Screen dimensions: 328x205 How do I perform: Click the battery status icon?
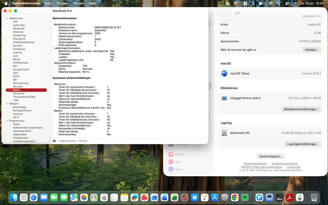[261, 3]
